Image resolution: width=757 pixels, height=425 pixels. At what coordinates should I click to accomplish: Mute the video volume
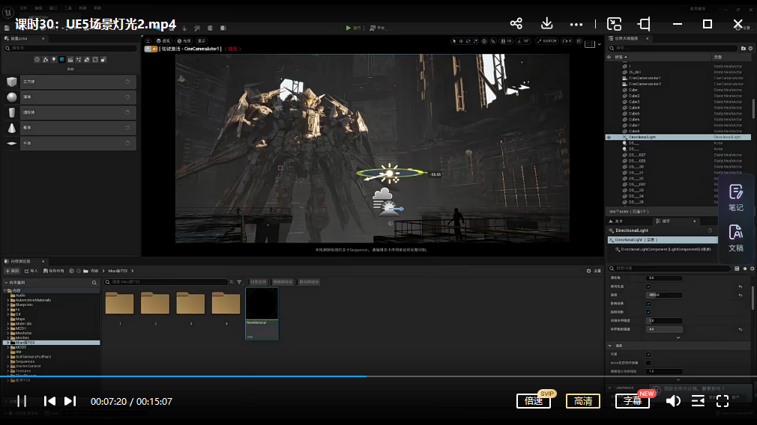[673, 401]
